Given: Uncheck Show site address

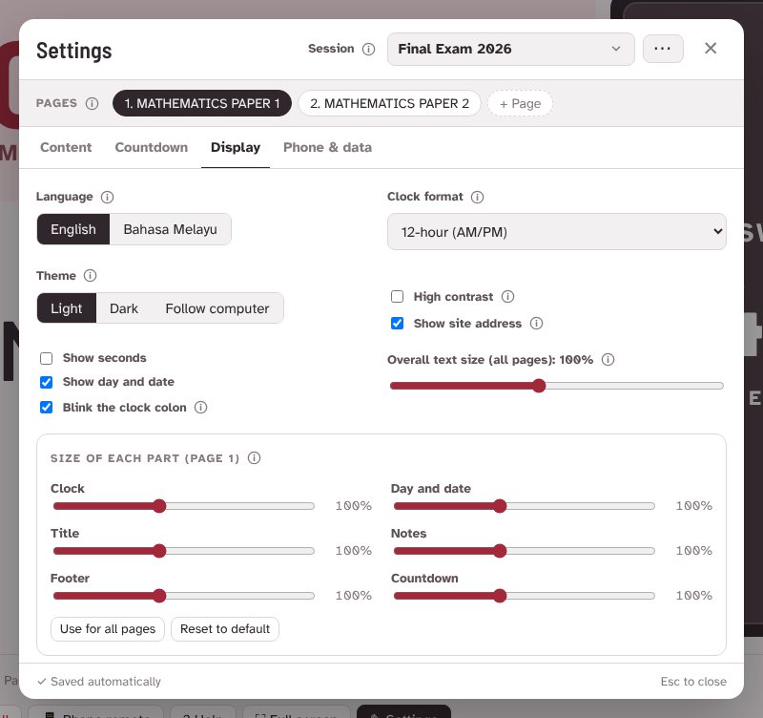Looking at the screenshot, I should coord(397,324).
